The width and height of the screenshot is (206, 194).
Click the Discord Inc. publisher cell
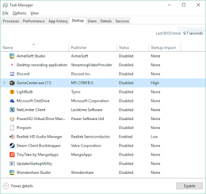pos(81,74)
